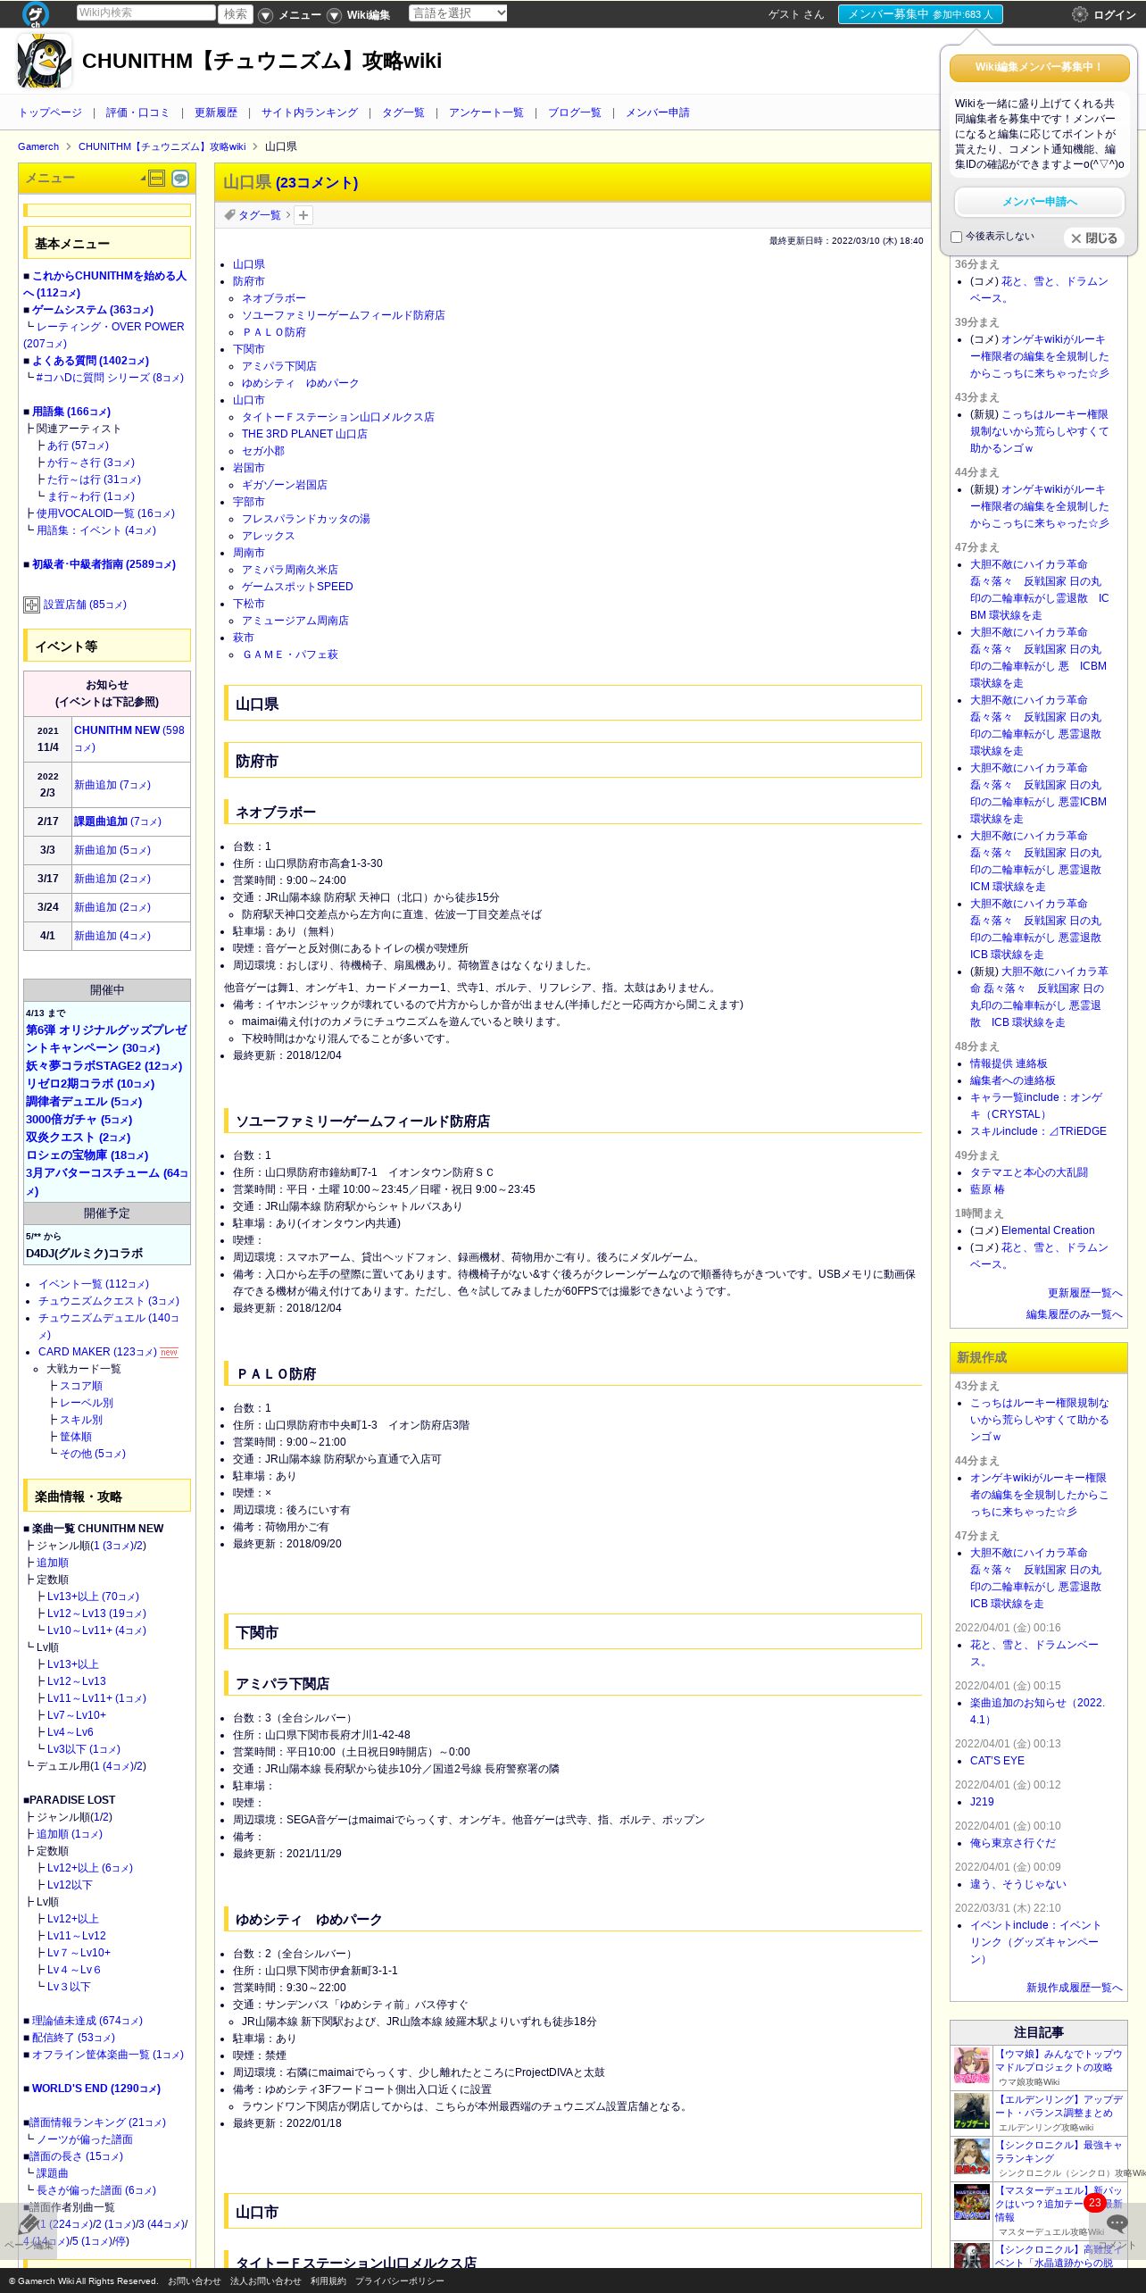
Task: Jump to THE 3RD PLANET 山口店 in contents
Action: (304, 434)
